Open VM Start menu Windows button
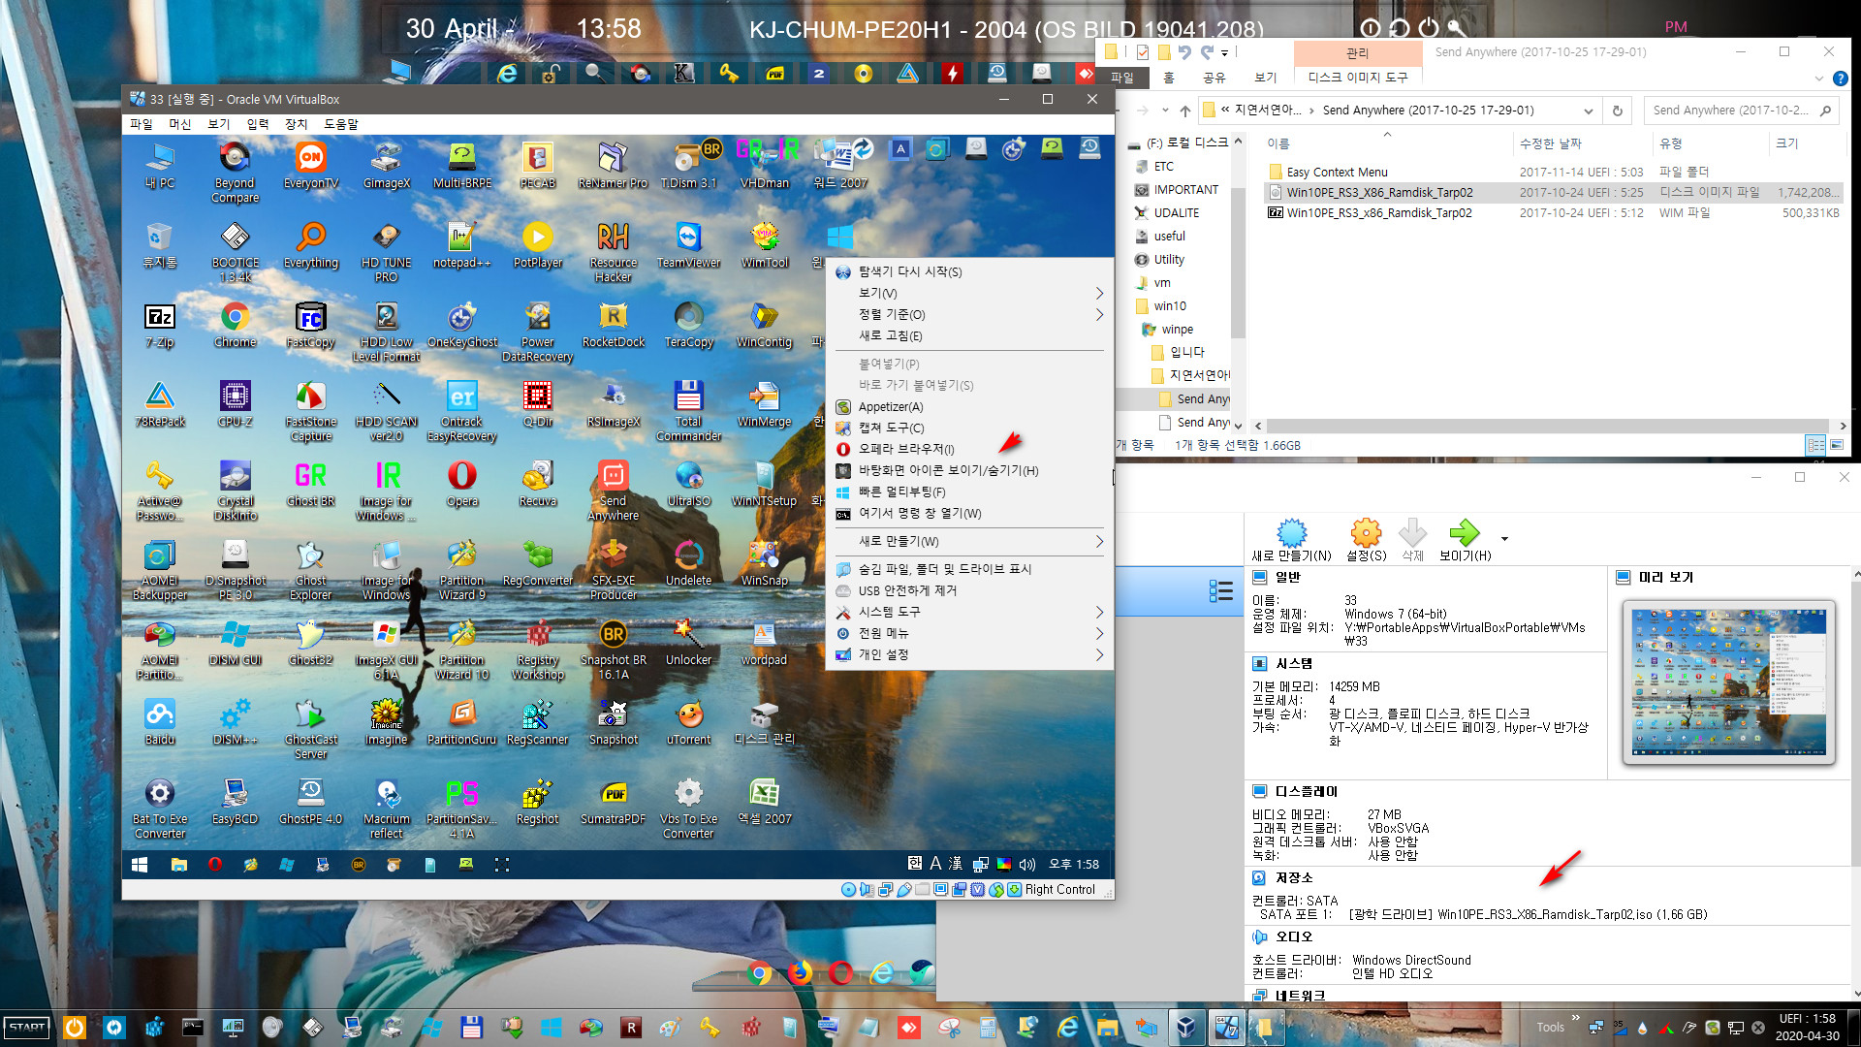Screen dimensions: 1861x1047 coord(140,865)
